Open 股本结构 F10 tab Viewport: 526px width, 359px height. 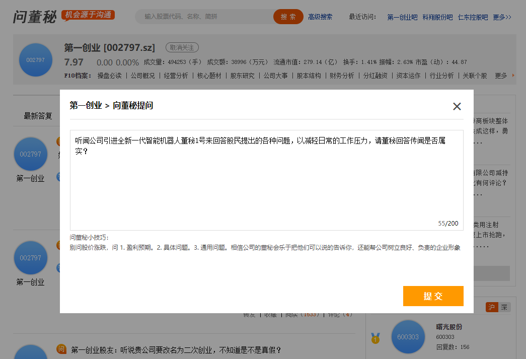point(309,76)
